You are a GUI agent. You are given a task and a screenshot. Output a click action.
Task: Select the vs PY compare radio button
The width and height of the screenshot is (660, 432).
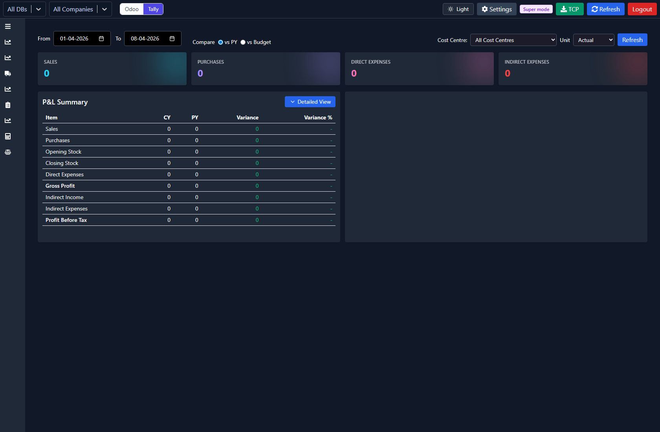(220, 42)
